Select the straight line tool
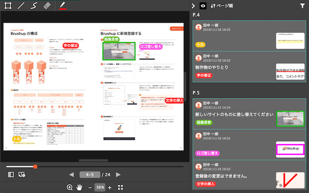 21,5
